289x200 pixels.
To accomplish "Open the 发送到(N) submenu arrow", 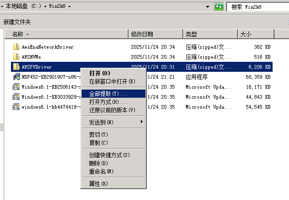I will 142,122.
